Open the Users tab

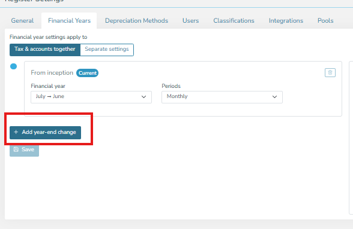(x=190, y=21)
